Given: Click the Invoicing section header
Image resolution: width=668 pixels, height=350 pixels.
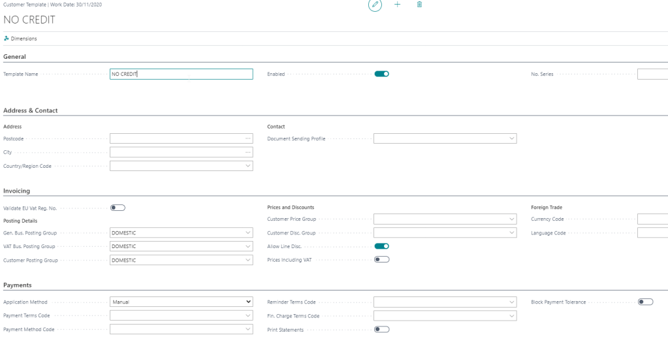Looking at the screenshot, I should pyautogui.click(x=17, y=191).
